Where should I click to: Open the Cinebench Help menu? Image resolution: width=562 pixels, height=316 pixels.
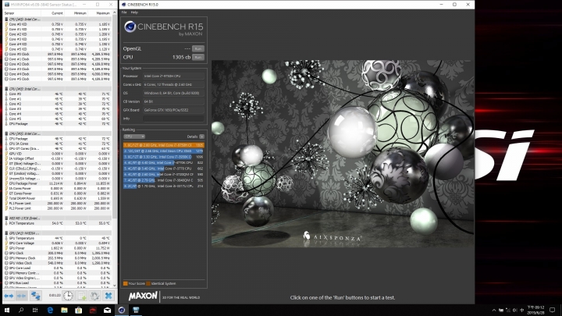[x=134, y=12]
